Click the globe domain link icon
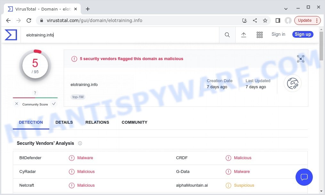The width and height of the screenshot is (325, 195). (x=292, y=83)
